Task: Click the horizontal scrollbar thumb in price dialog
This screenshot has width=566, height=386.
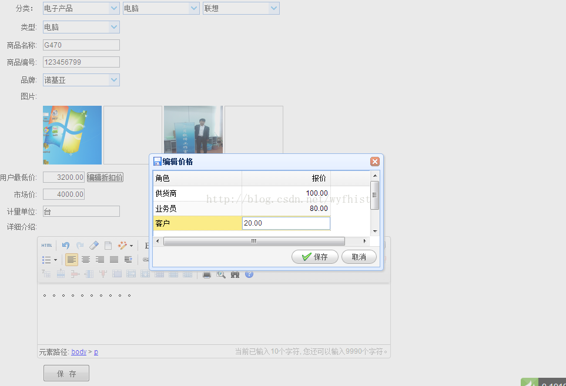Action: click(254, 241)
